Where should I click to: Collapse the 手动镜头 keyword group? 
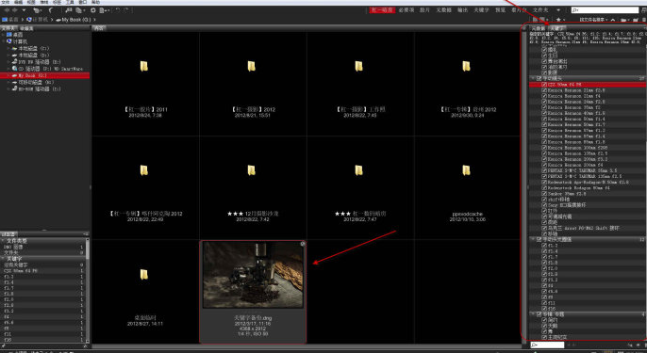(x=533, y=78)
